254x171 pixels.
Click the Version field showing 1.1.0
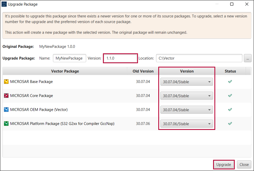pyautogui.click(x=120, y=58)
